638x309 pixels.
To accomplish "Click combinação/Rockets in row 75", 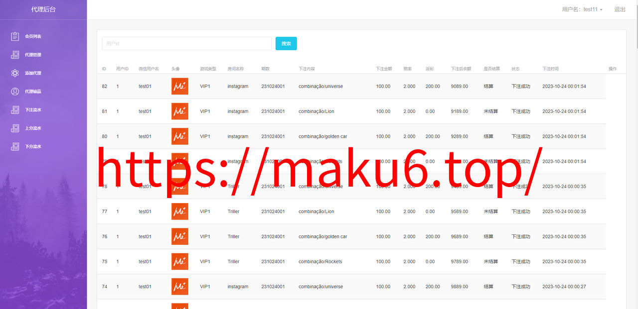I will [x=320, y=262].
